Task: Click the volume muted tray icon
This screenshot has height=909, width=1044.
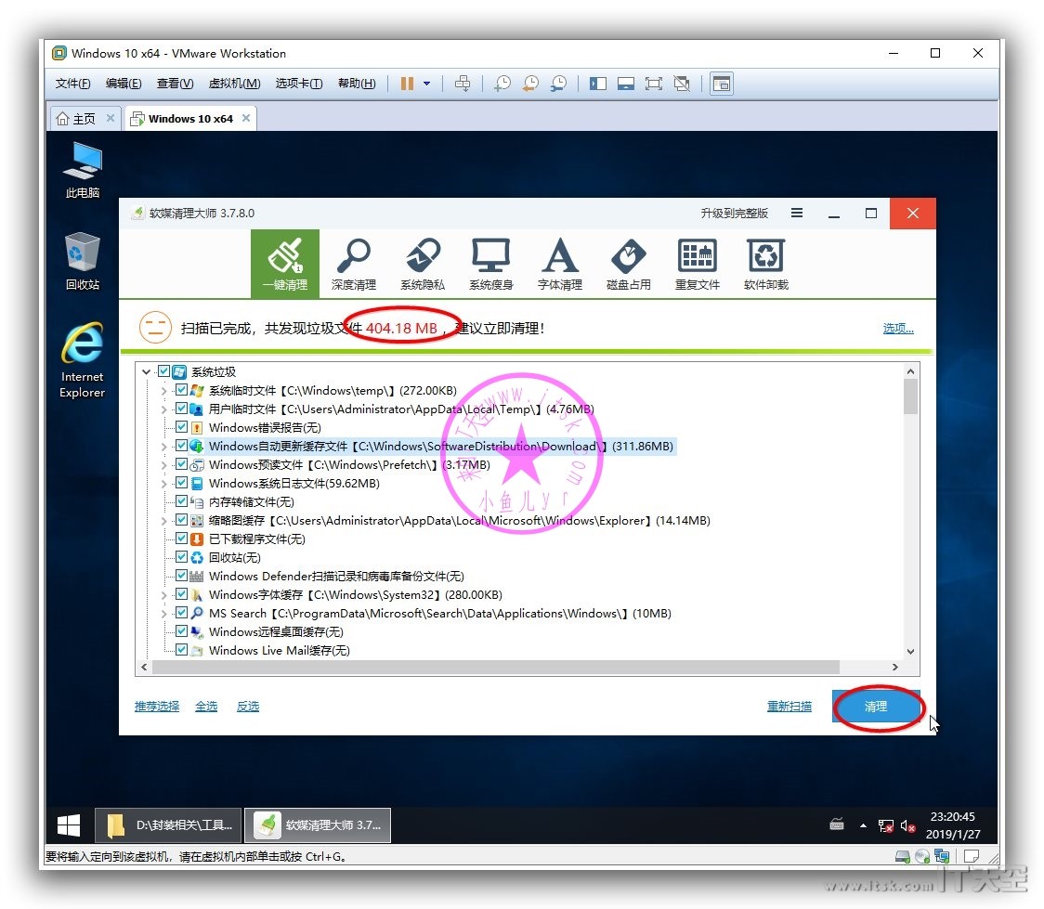Action: click(x=907, y=825)
